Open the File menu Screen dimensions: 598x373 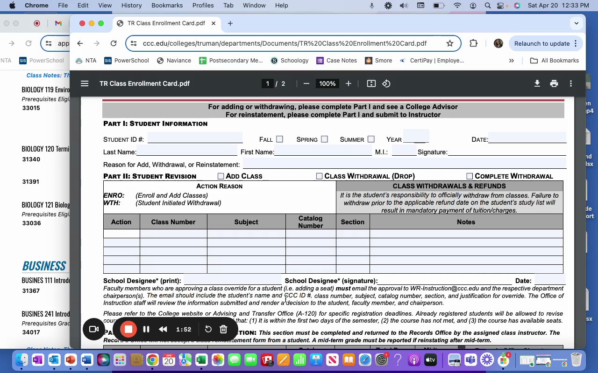[x=63, y=6]
